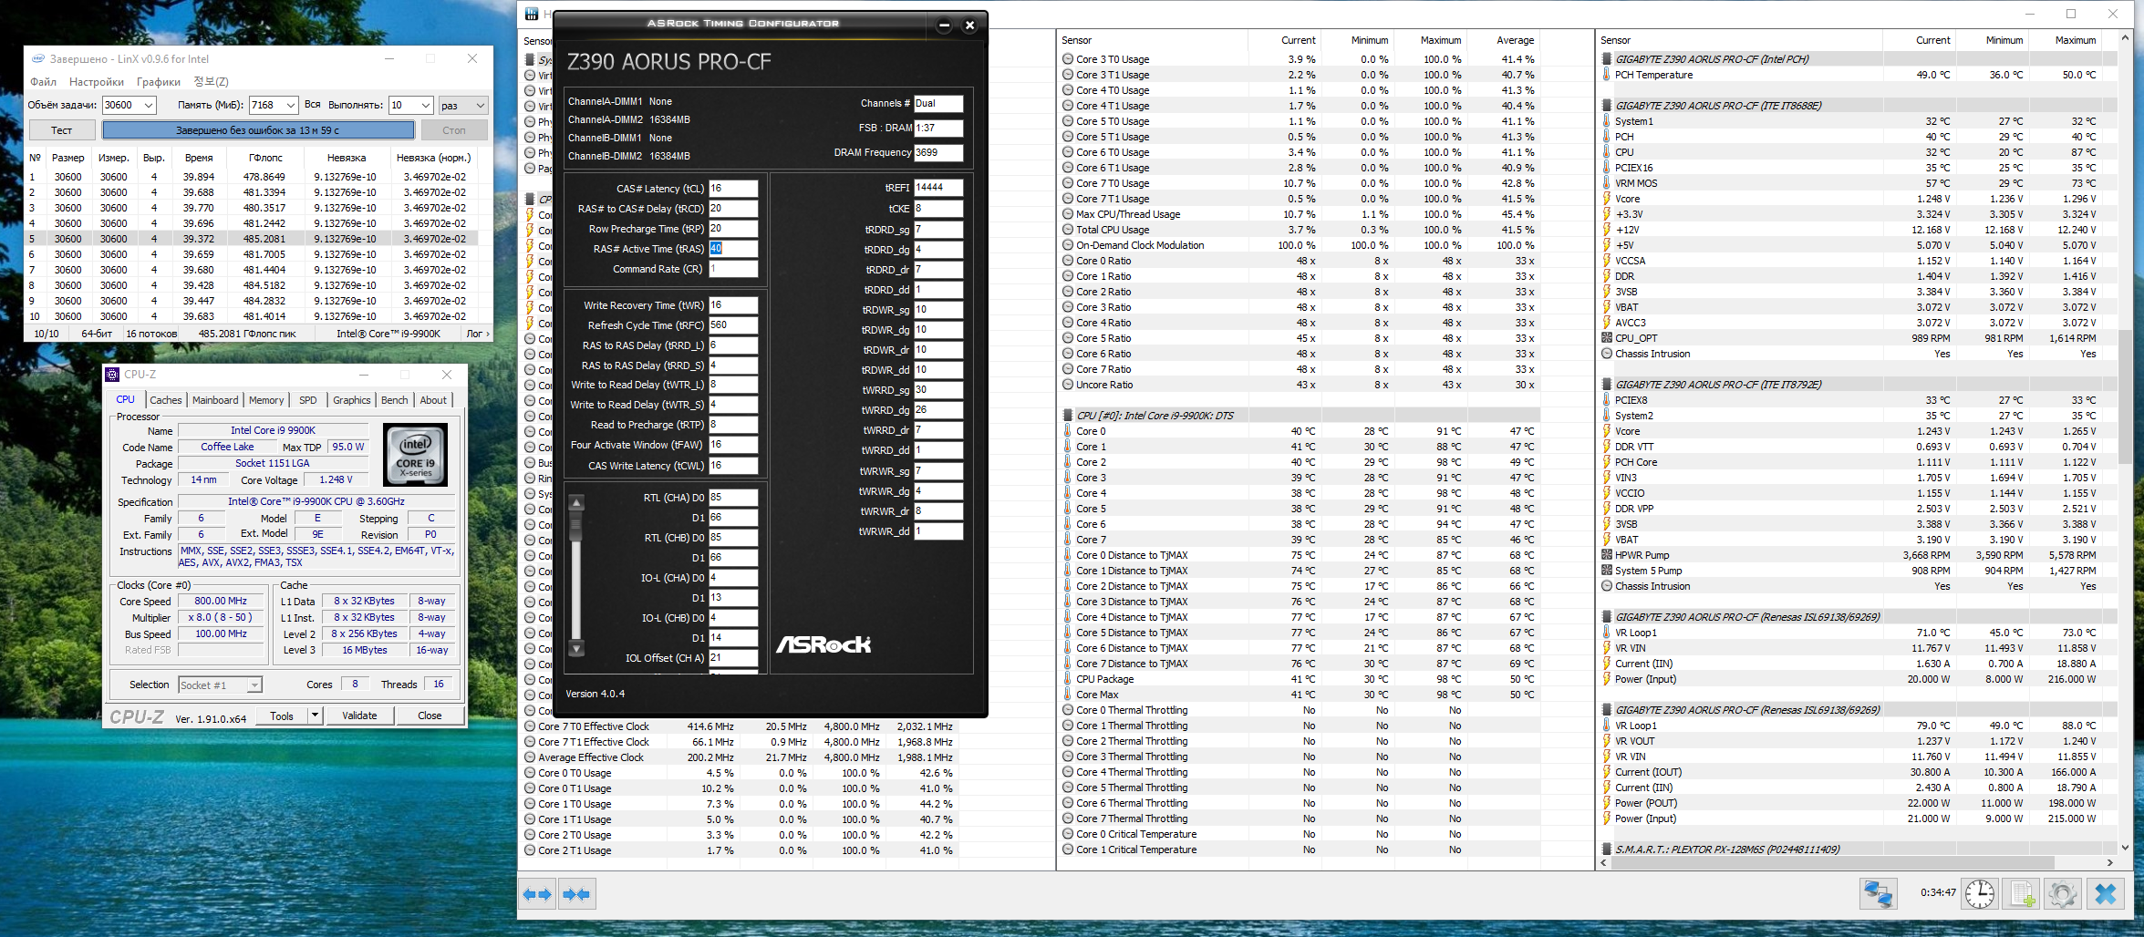Open the HWiNFO remote network monitors icon
2144x937 pixels.
[x=1879, y=894]
